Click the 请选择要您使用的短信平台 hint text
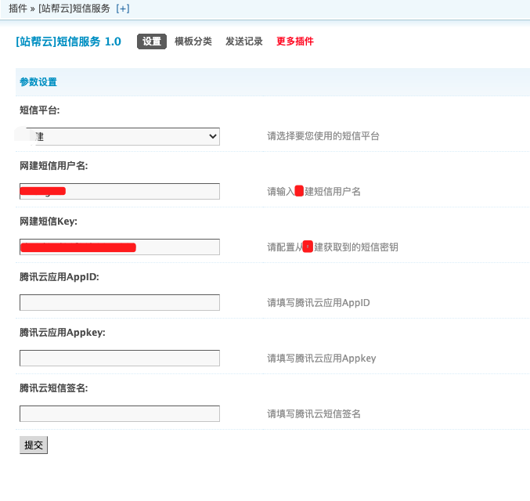Screen dimensions: 530x501 point(323,136)
